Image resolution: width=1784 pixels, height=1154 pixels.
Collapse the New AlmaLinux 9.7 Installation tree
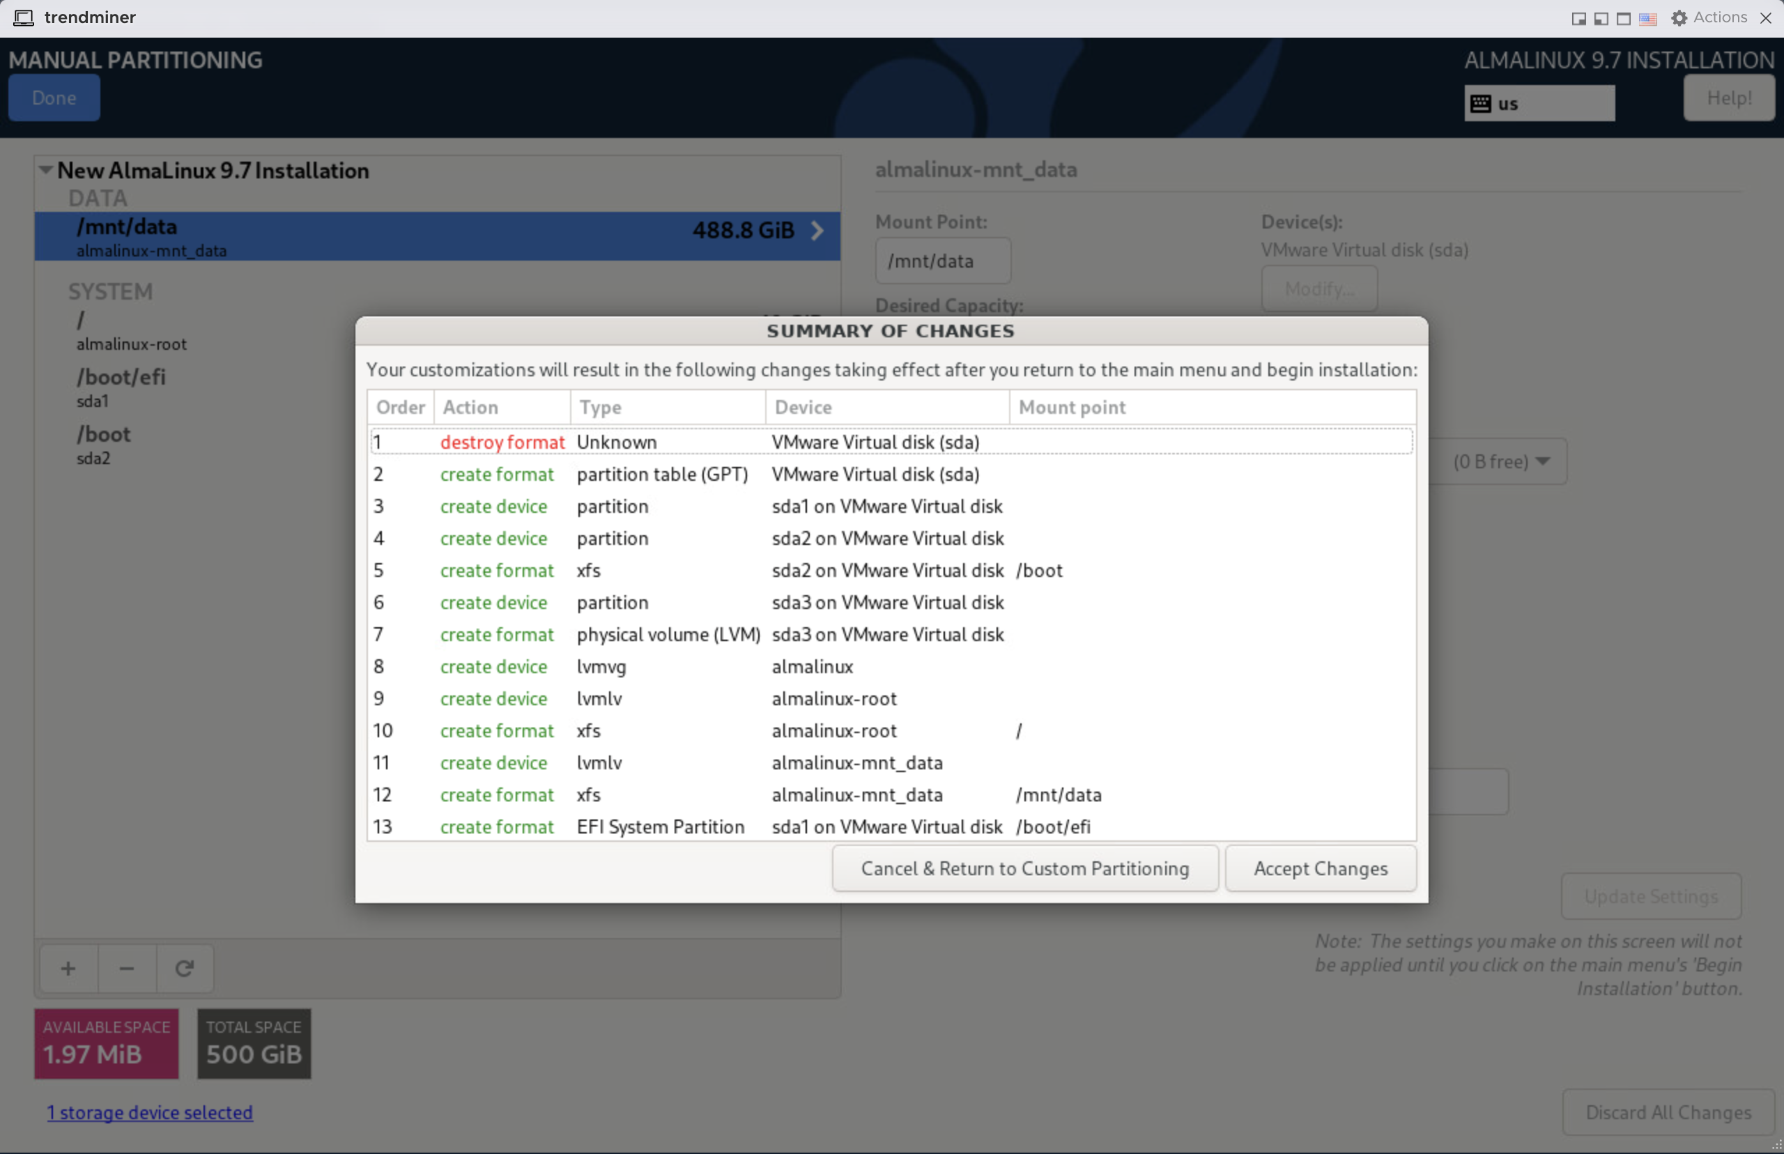pyautogui.click(x=45, y=169)
